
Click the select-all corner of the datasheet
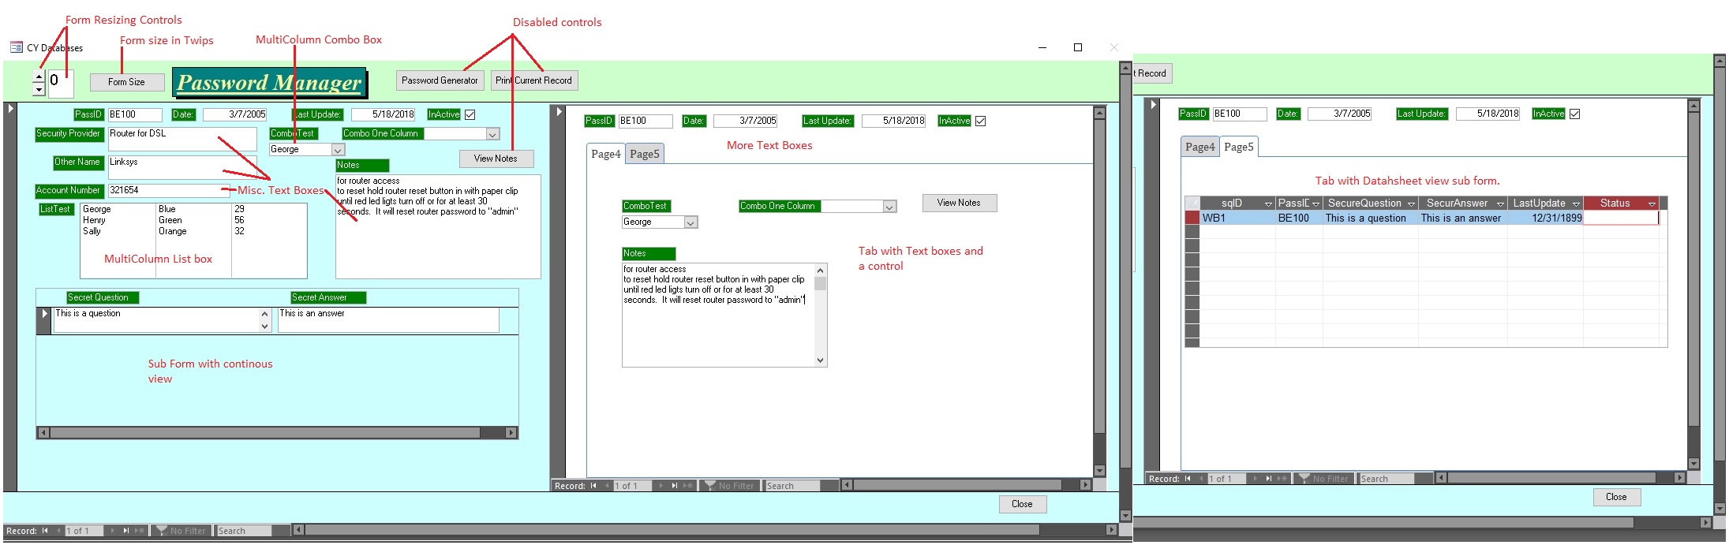(x=1192, y=203)
